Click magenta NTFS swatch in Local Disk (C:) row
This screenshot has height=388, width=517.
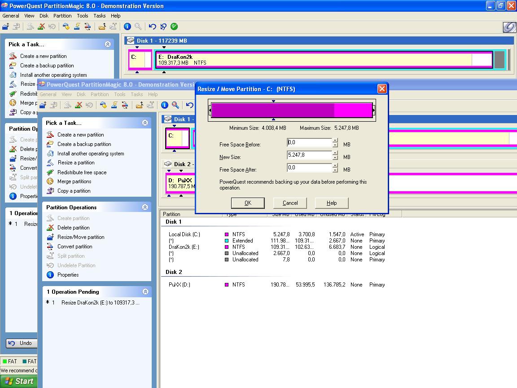[227, 234]
